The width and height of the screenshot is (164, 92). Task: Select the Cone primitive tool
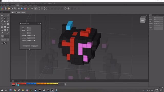point(2,30)
